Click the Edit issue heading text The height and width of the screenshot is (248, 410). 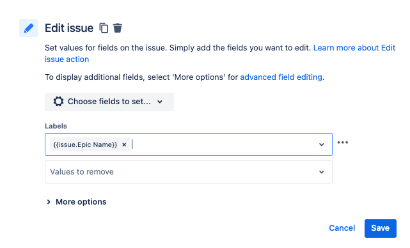pyautogui.click(x=69, y=28)
